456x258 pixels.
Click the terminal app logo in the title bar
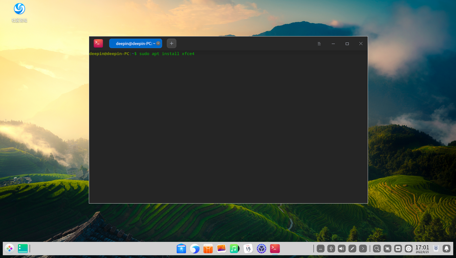pos(98,43)
